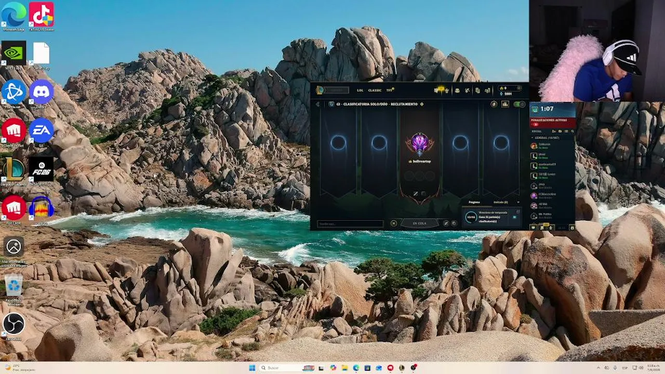Open the season wins mission card
Viewport: 665px width, 374px height.
pyautogui.click(x=491, y=217)
